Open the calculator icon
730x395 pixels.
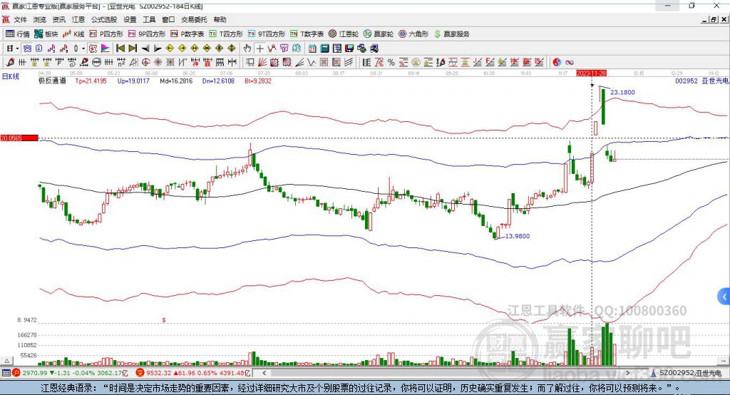point(324,48)
